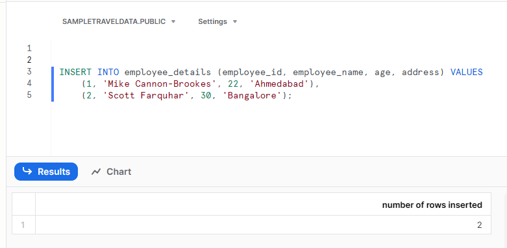507x248 pixels.
Task: Click line number 2 in editor gutter
Action: (x=29, y=60)
